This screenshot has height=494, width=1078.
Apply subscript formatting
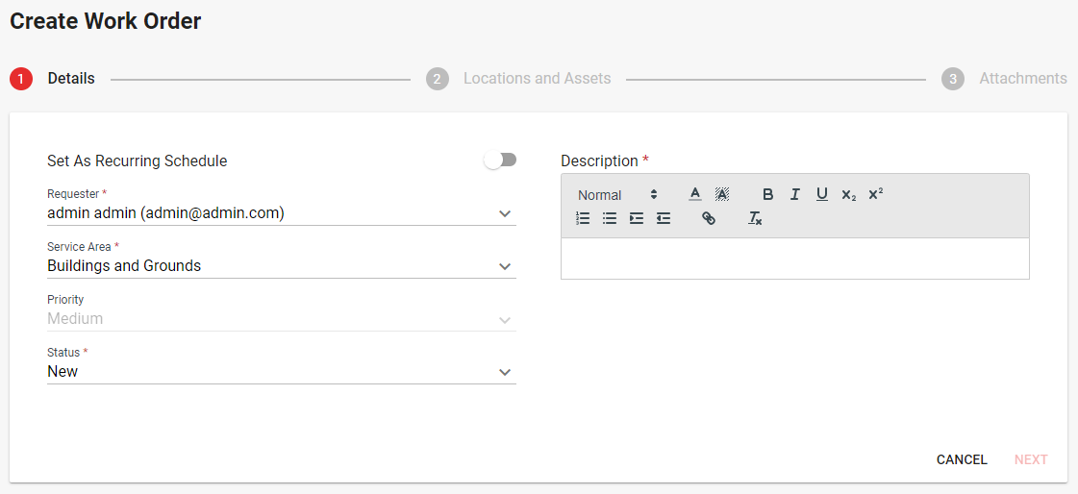848,194
